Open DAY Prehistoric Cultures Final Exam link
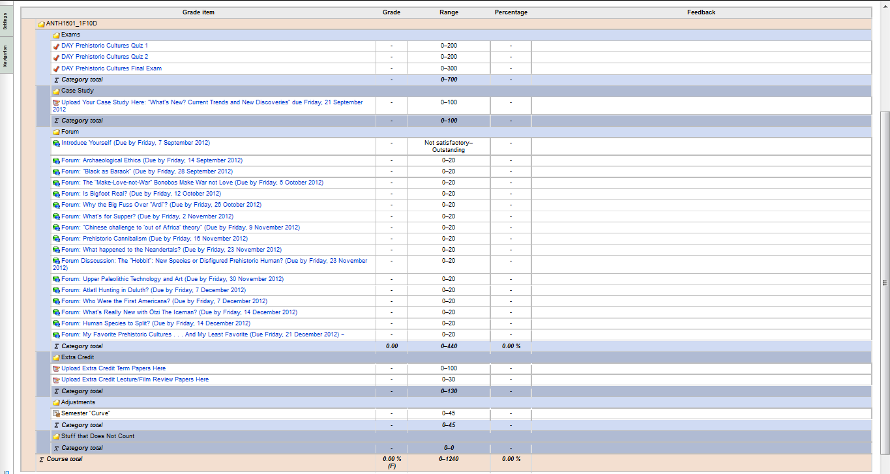This screenshot has width=890, height=474. [111, 68]
